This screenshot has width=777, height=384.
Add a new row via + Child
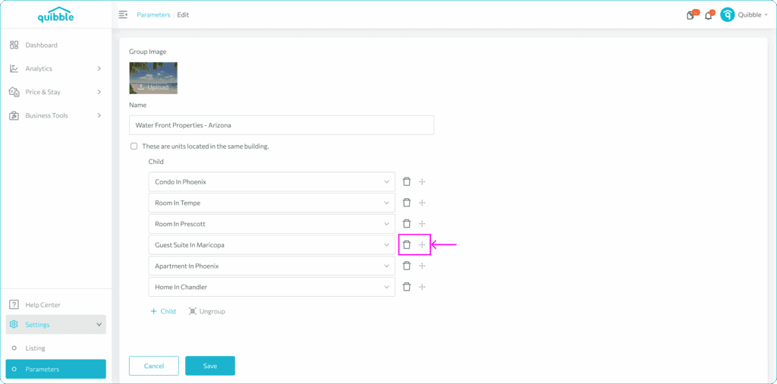tap(163, 312)
